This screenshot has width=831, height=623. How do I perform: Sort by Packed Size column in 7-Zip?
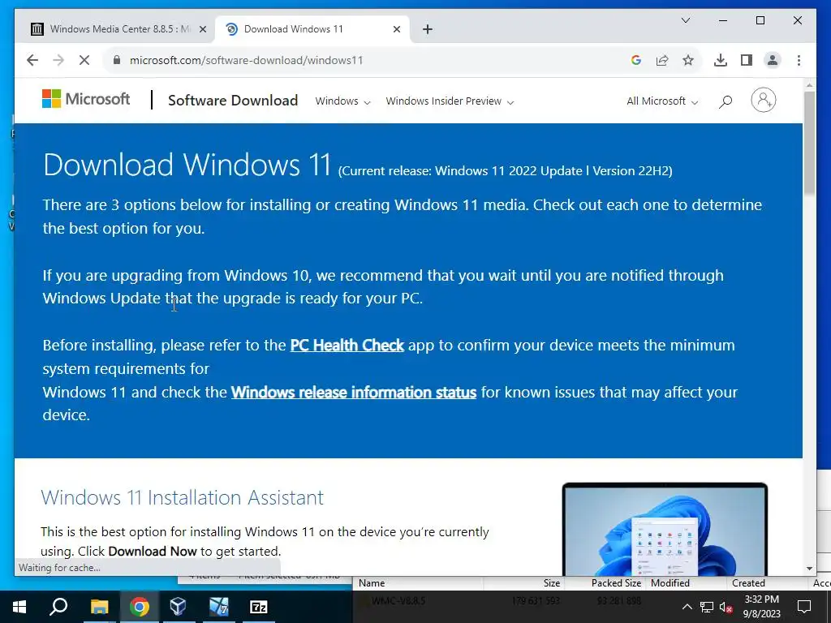[605, 583]
